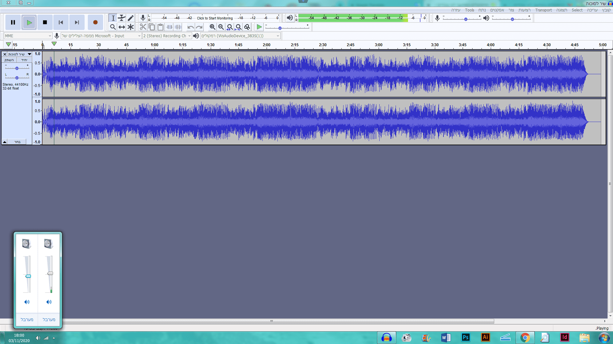Viewport: 613px width, 344px height.
Task: Pause playback with the Pause button
Action: (13, 22)
